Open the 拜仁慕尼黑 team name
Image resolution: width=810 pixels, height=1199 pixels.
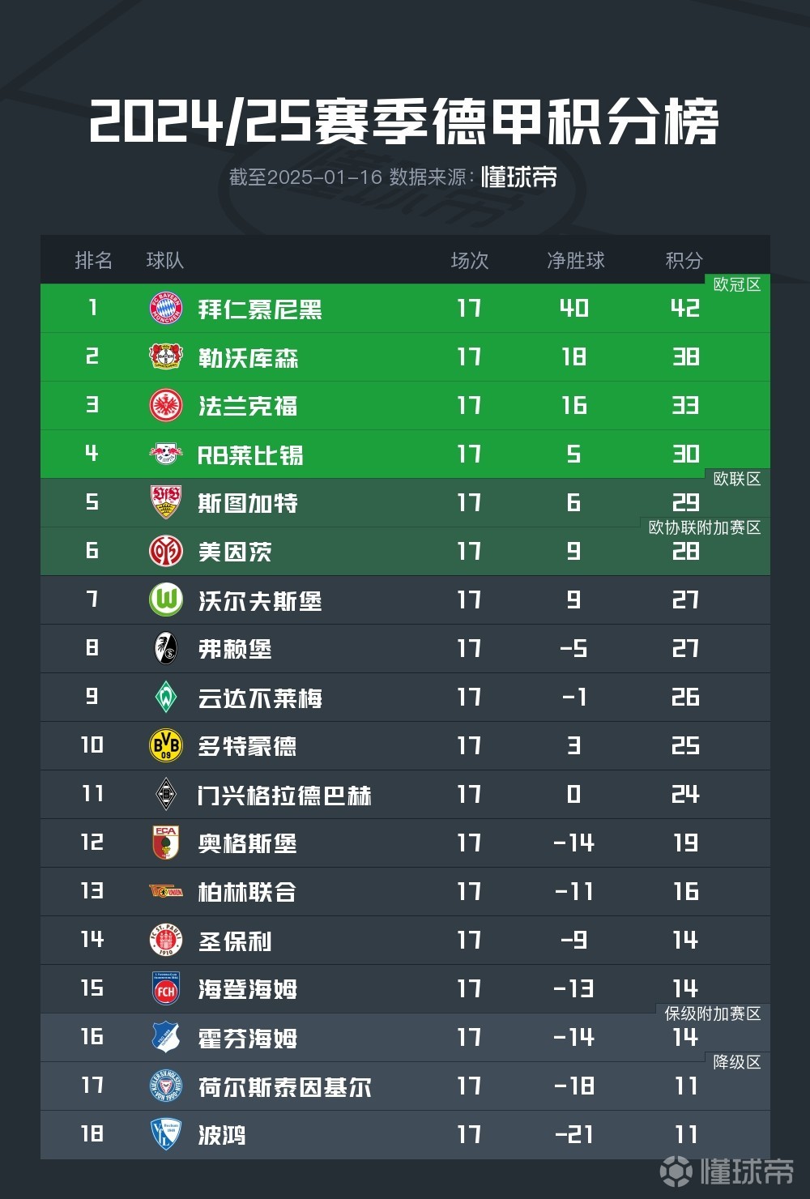tap(260, 309)
